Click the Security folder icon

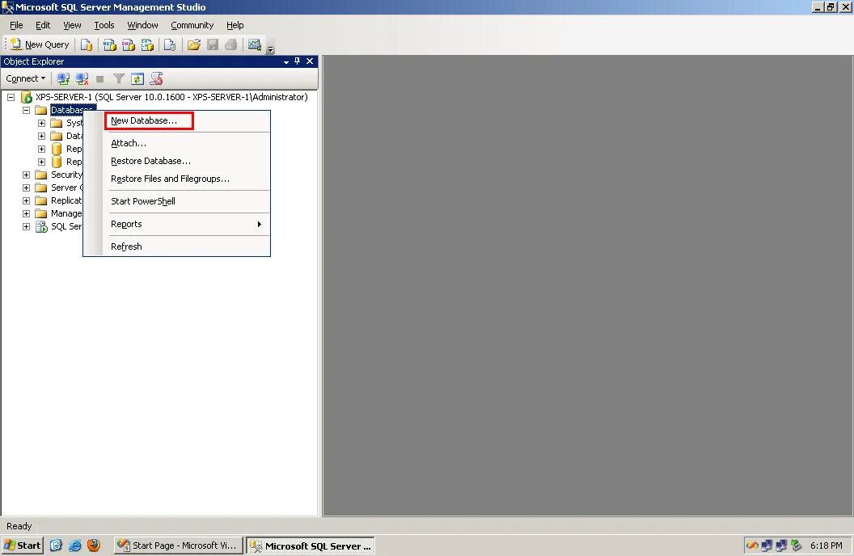[x=41, y=175]
